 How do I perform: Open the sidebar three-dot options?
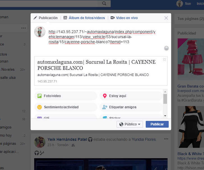24,28
